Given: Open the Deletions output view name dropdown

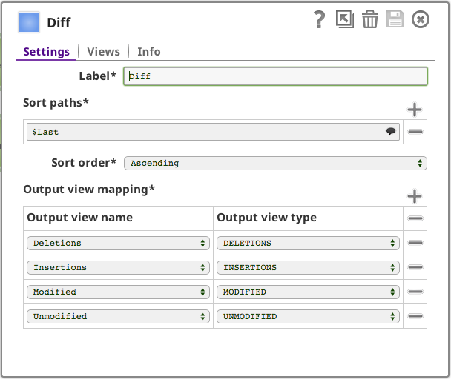Looking at the screenshot, I should point(118,243).
